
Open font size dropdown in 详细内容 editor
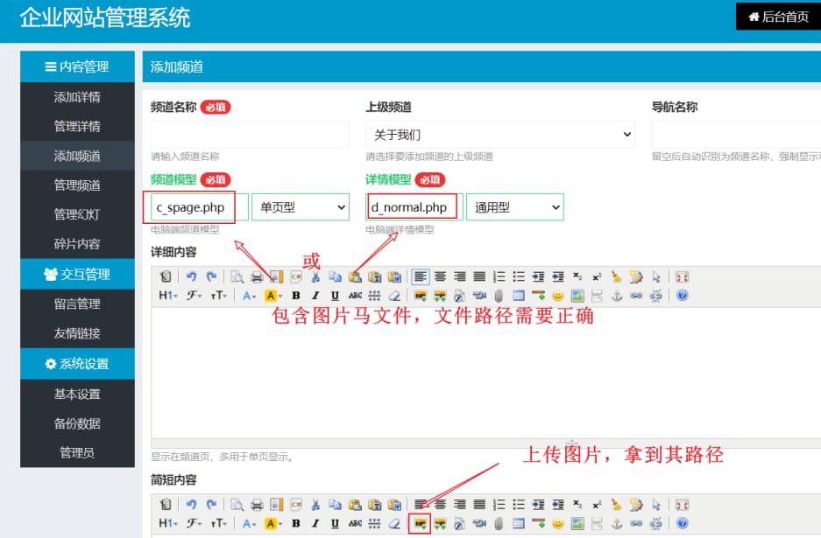point(218,296)
